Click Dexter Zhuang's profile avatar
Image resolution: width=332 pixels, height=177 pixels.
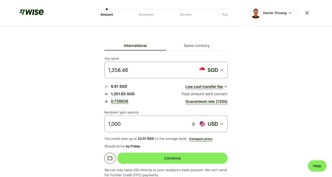click(x=256, y=13)
